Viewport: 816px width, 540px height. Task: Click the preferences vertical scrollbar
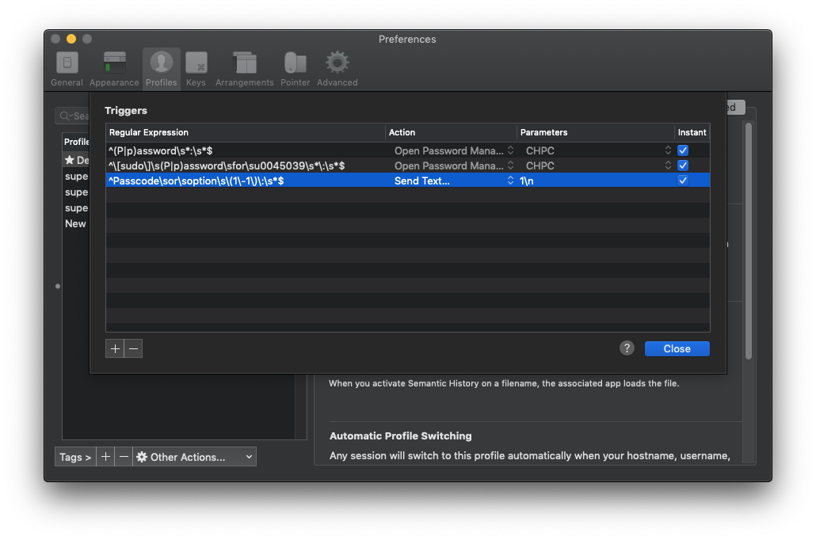pyautogui.click(x=749, y=241)
